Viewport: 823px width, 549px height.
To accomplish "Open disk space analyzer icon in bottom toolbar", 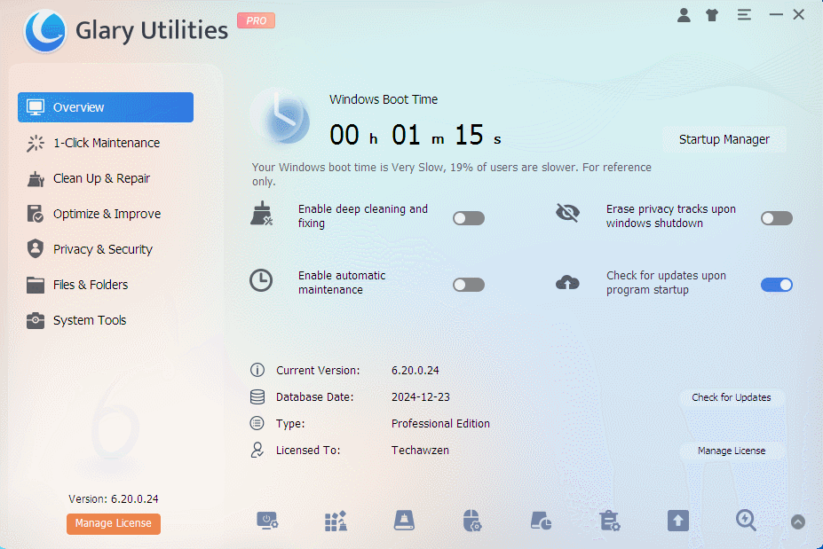I will [x=542, y=522].
